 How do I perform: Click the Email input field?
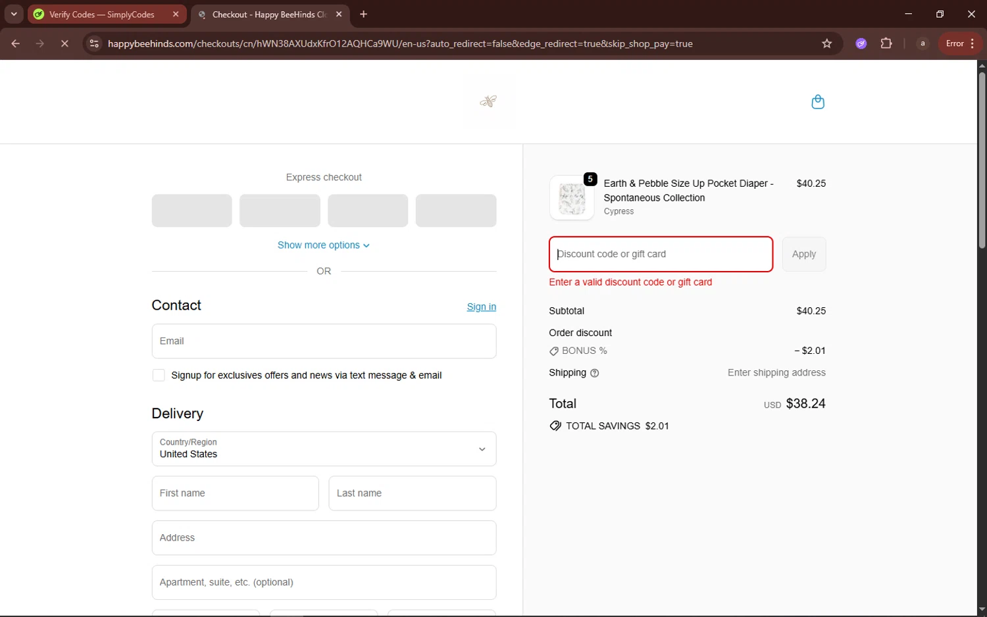coord(324,341)
